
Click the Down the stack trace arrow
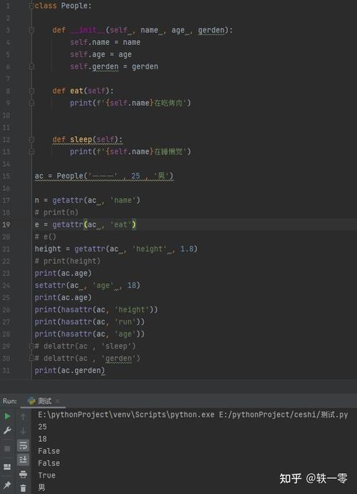(x=23, y=430)
